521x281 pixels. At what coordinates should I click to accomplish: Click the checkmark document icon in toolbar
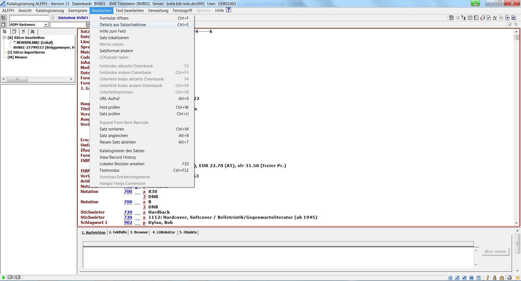pos(489,18)
